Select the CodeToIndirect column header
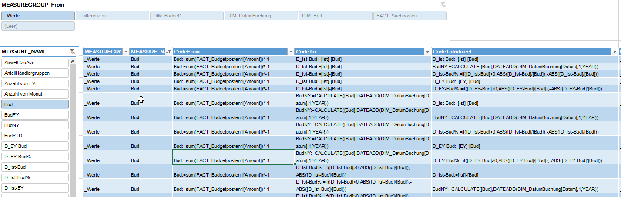Image resolution: width=621 pixels, height=197 pixels. pyautogui.click(x=524, y=52)
